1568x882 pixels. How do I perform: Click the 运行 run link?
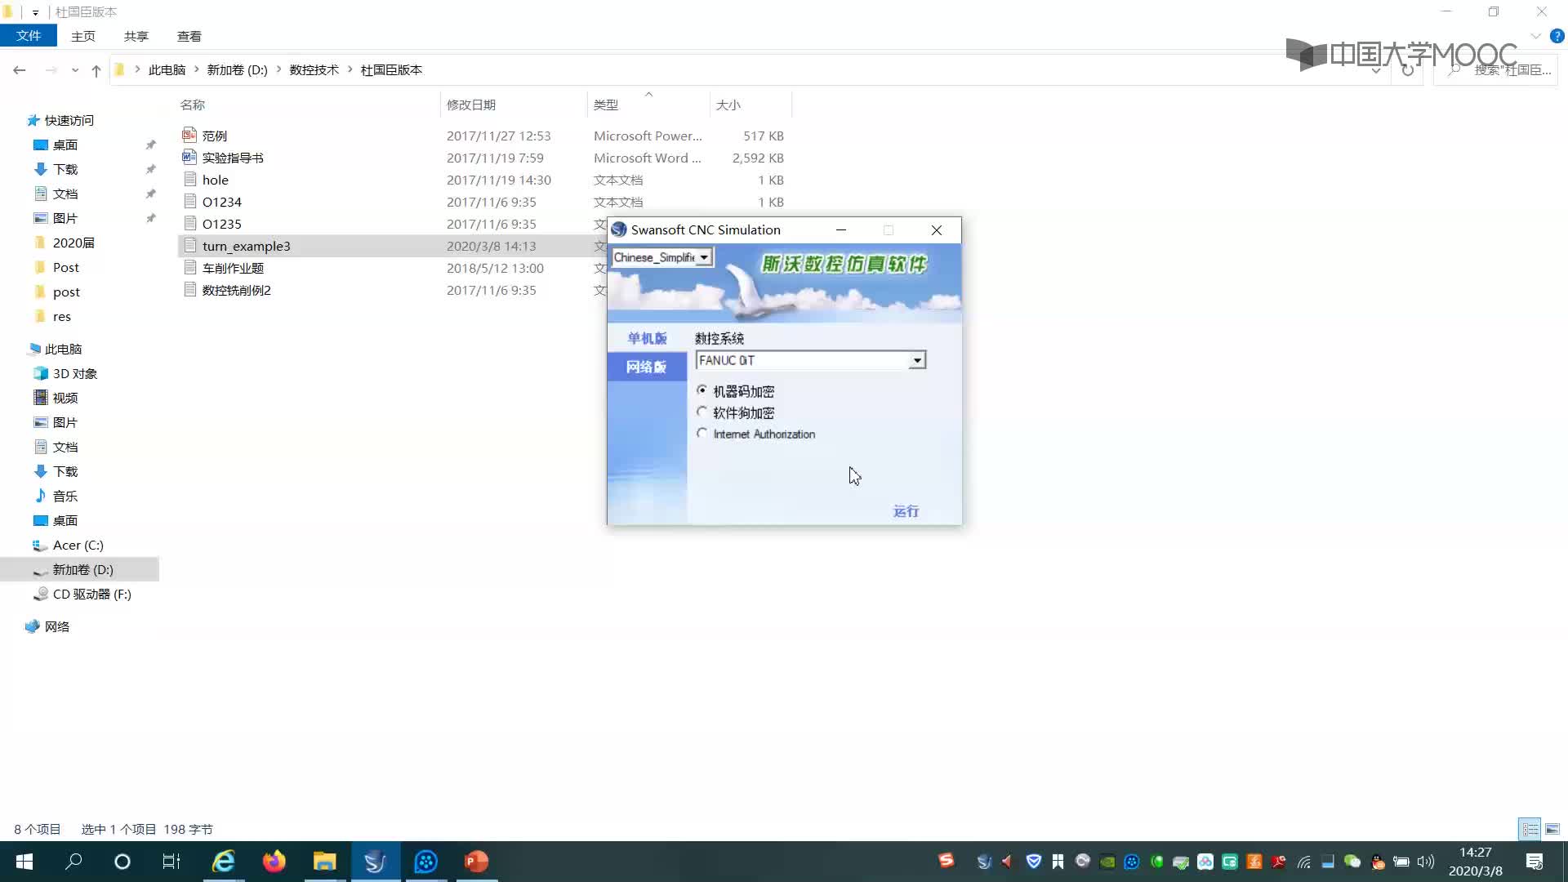(906, 511)
